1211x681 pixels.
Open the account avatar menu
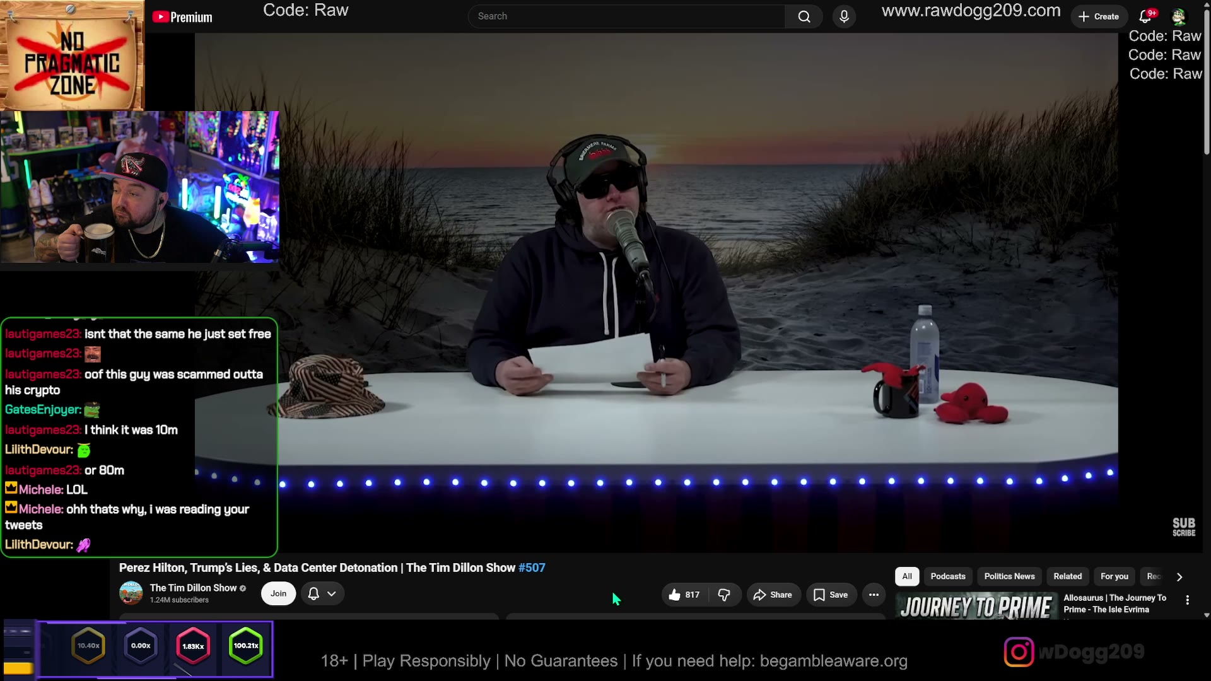point(1178,16)
